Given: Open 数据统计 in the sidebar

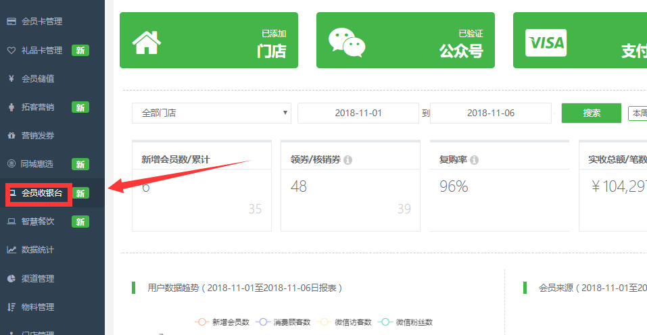Looking at the screenshot, I should click(x=38, y=250).
